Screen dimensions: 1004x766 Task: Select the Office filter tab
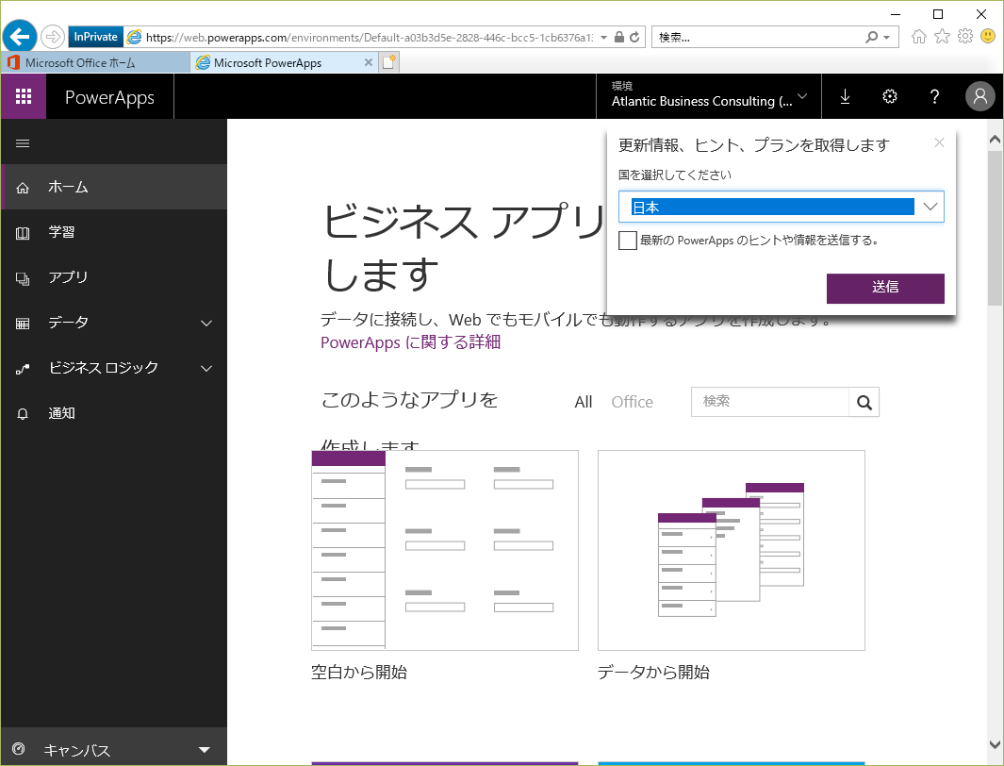click(x=632, y=402)
